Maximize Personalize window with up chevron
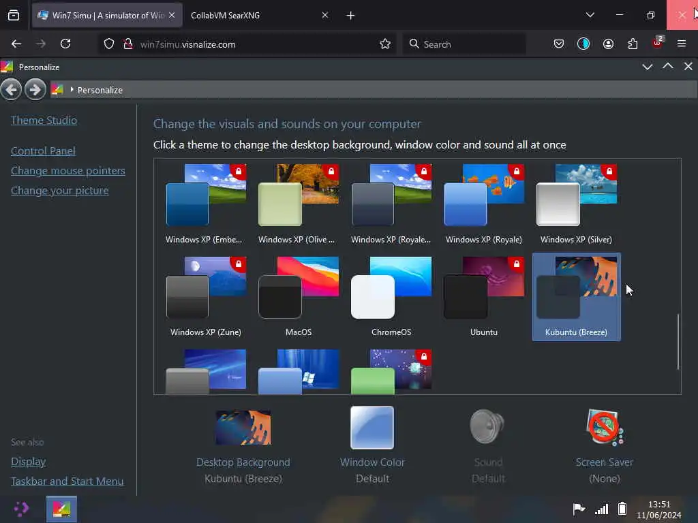 668,67
